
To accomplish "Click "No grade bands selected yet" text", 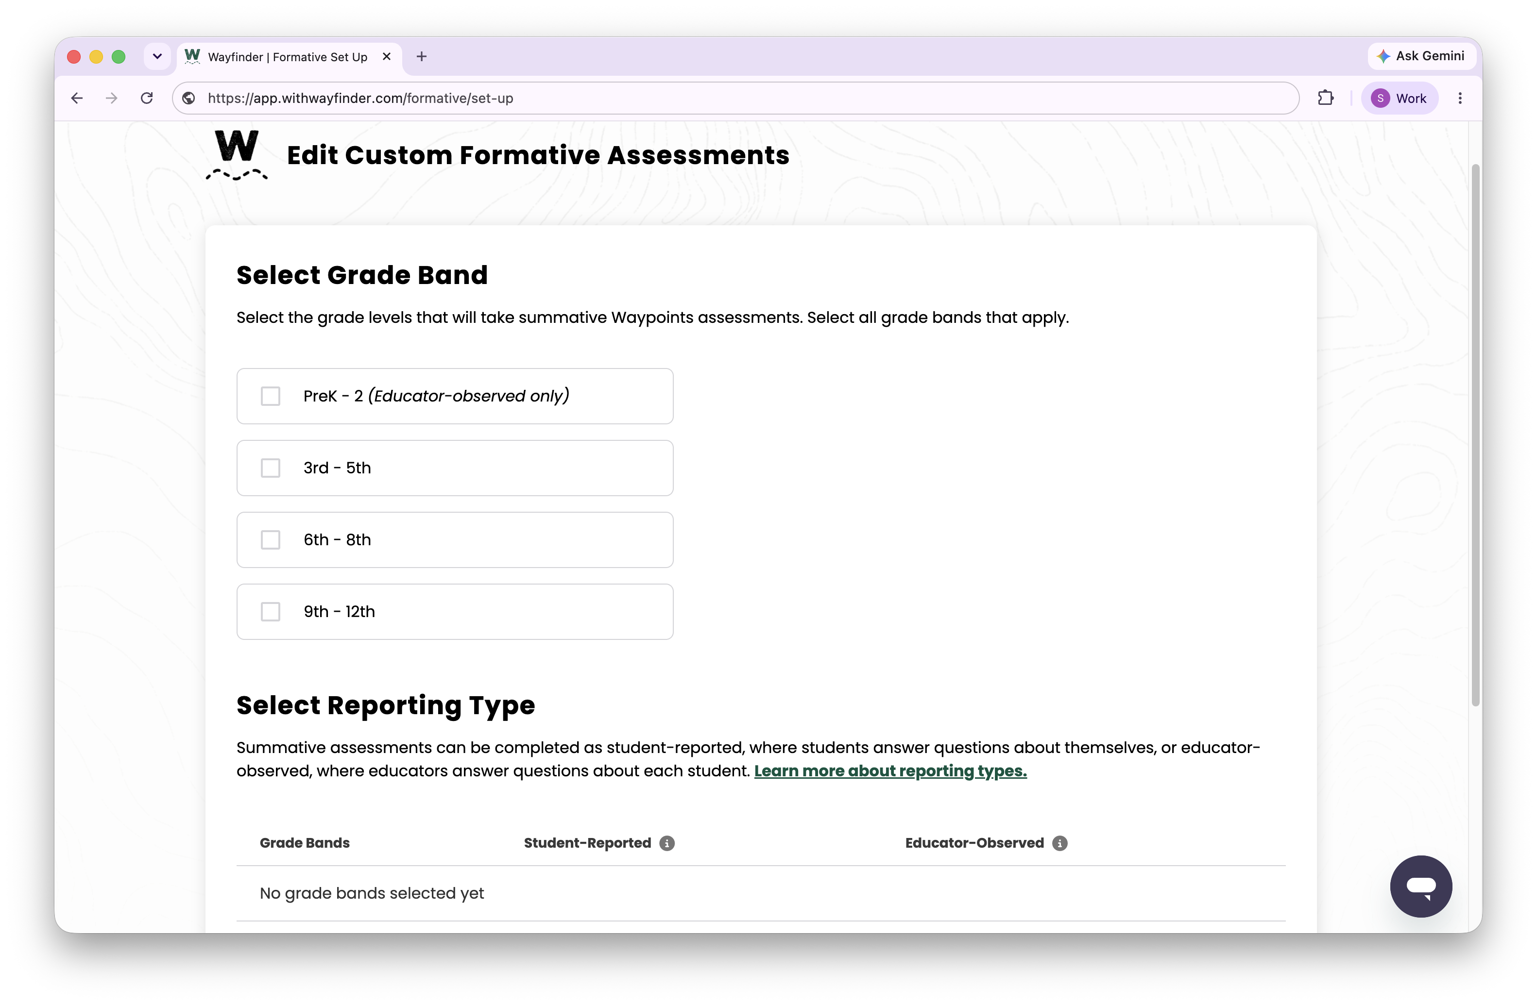I will 372,893.
